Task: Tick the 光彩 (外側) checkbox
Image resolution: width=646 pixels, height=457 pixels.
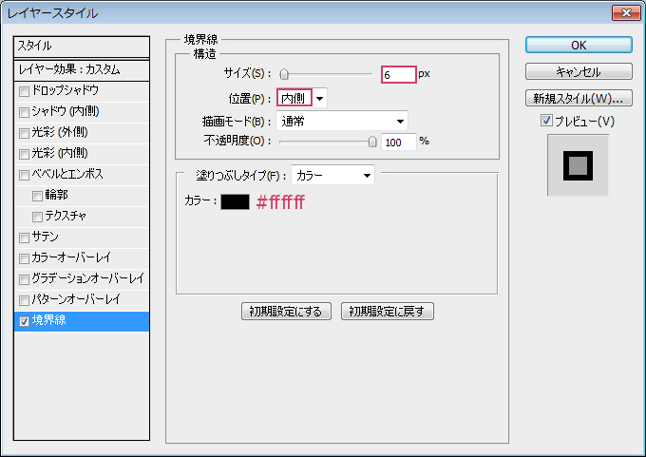Action: click(25, 133)
